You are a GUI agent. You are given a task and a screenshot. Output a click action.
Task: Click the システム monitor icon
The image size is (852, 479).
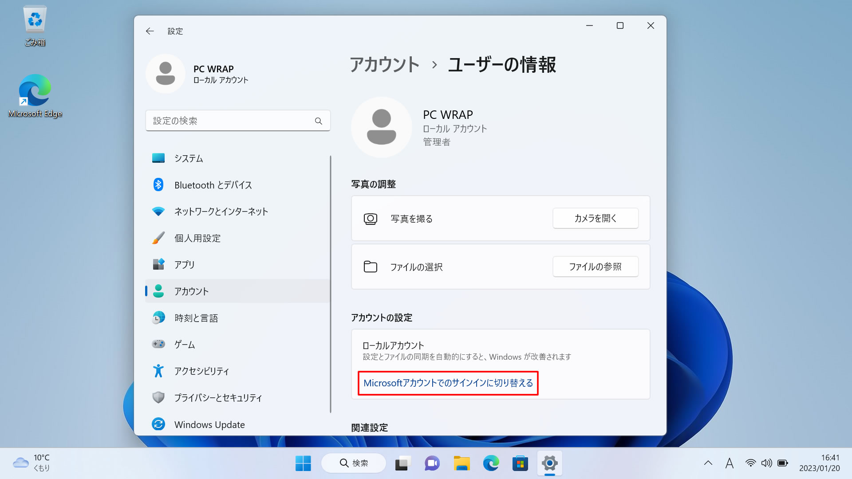pos(158,158)
